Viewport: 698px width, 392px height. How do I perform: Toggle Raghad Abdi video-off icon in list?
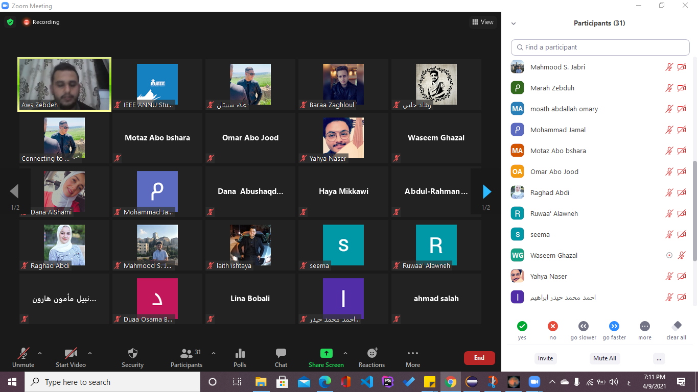pyautogui.click(x=682, y=192)
